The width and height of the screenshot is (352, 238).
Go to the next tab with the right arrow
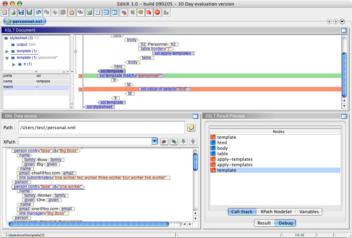click(335, 22)
